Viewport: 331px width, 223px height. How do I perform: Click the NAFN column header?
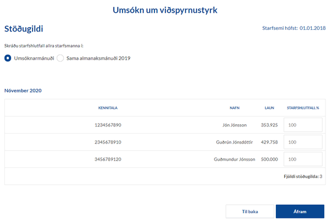coord(234,108)
